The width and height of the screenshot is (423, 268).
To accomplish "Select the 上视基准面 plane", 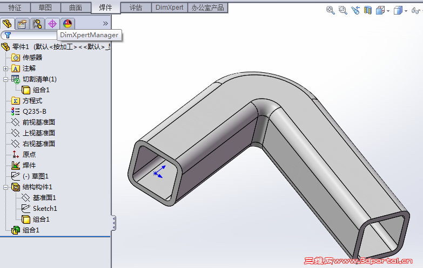I will coord(39,133).
